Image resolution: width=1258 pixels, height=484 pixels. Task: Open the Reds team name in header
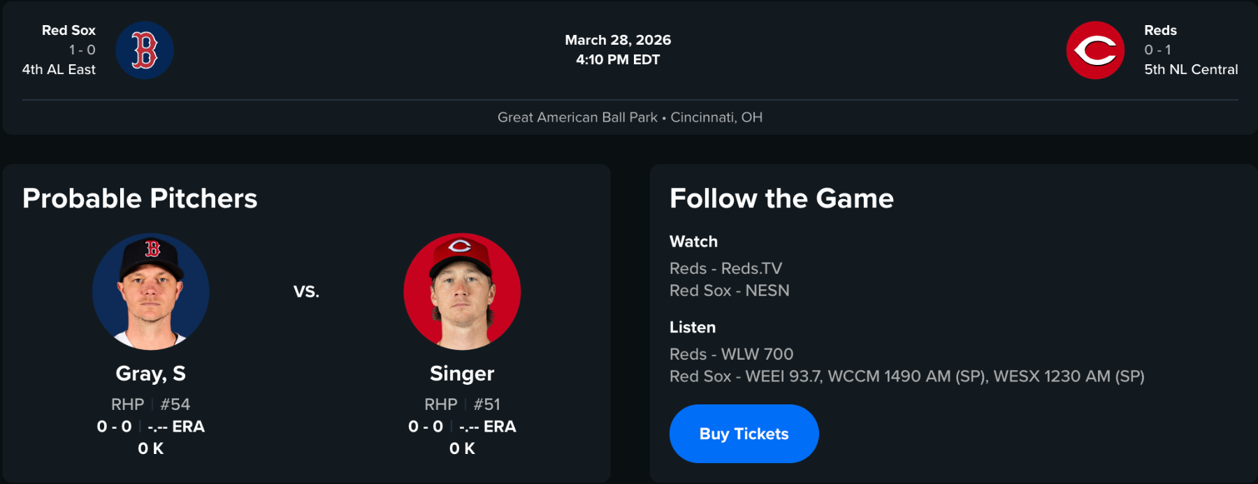[x=1160, y=30]
